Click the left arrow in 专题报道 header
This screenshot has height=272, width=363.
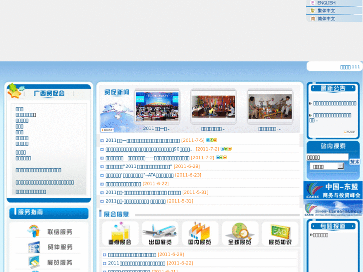pos(314,226)
